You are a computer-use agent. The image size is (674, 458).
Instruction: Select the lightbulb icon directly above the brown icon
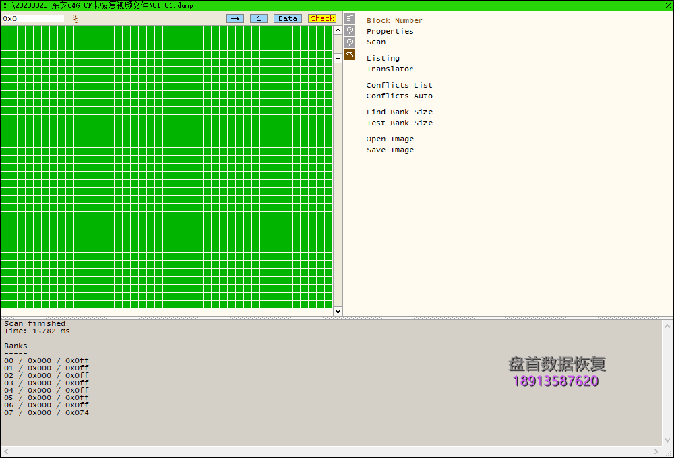coord(350,42)
